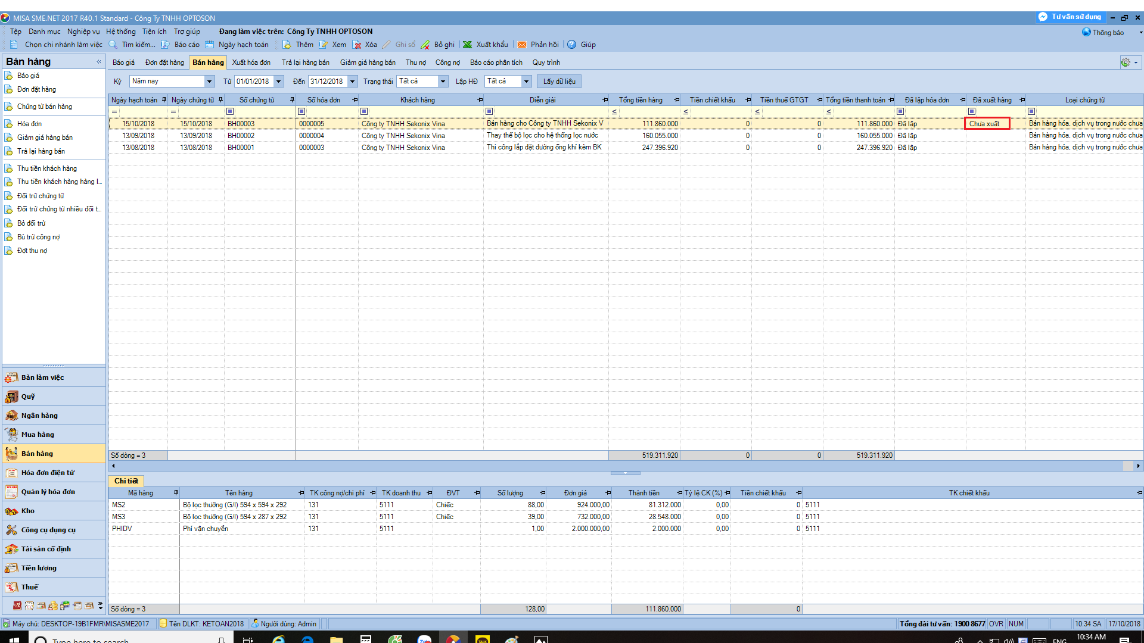The height and width of the screenshot is (643, 1144).
Task: Open the Trạng thái dropdown
Action: click(x=443, y=82)
